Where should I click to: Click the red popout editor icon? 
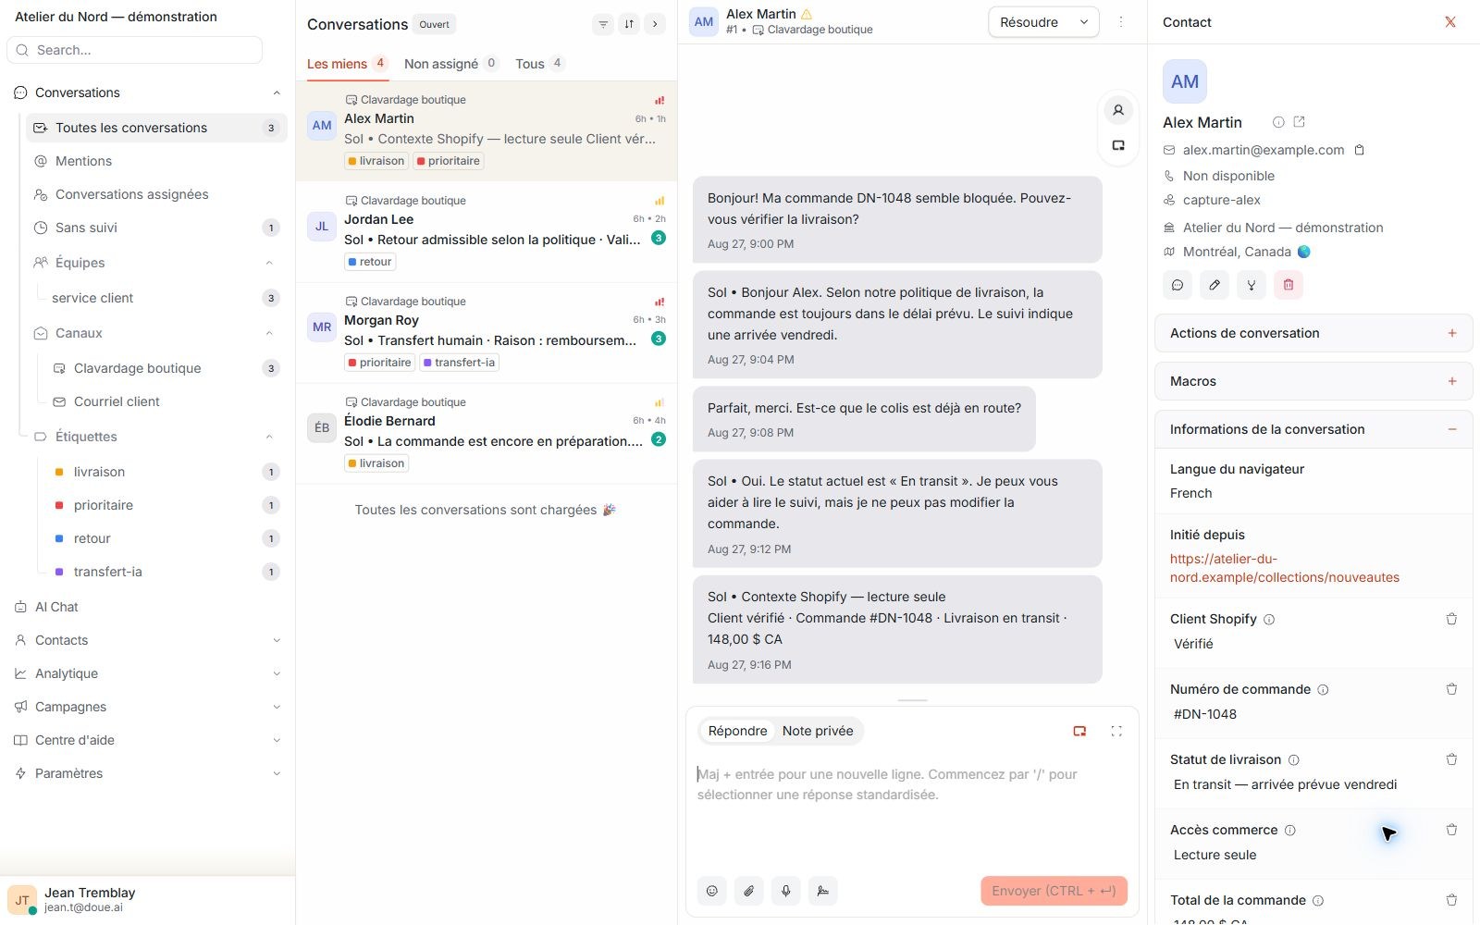click(x=1079, y=731)
